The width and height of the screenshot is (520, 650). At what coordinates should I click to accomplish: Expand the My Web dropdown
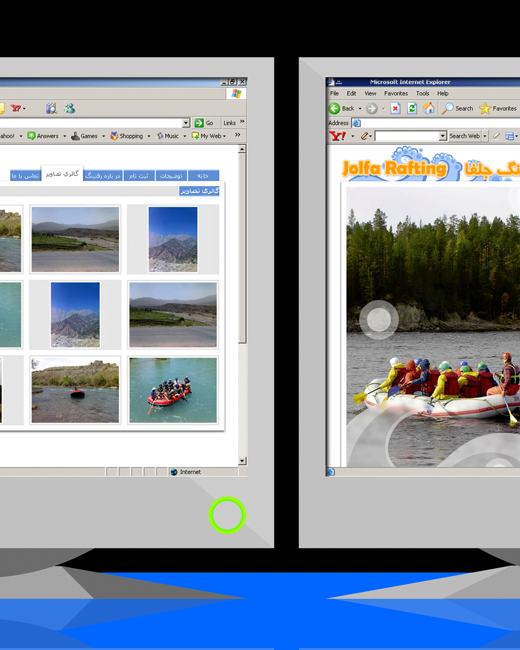click(224, 136)
